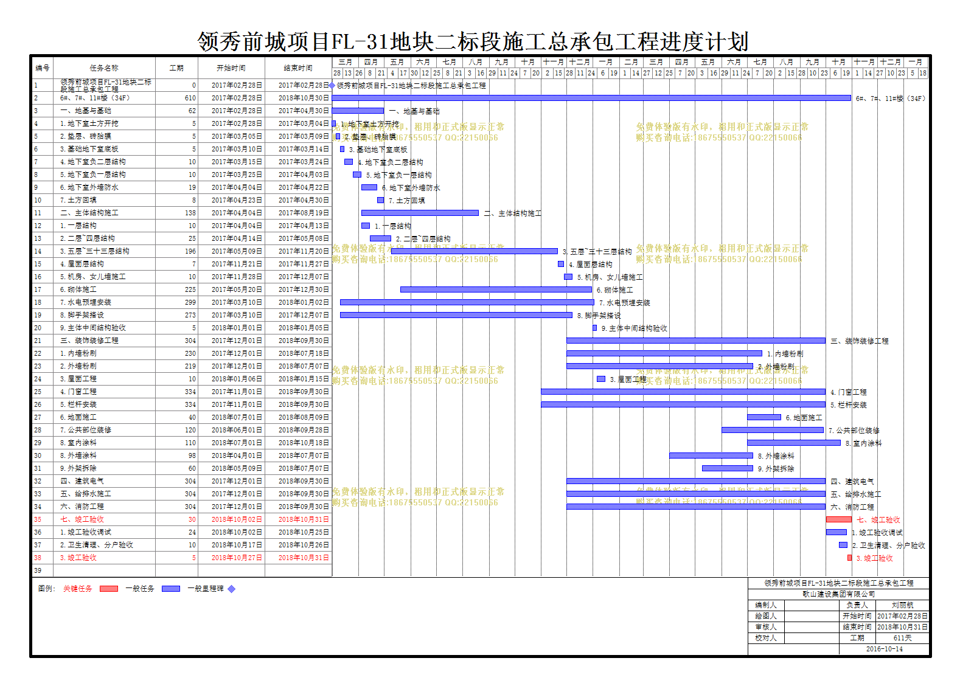Image resolution: width=960 pixels, height=686 pixels.
Task: Click the 编号 column header
Action: point(43,68)
